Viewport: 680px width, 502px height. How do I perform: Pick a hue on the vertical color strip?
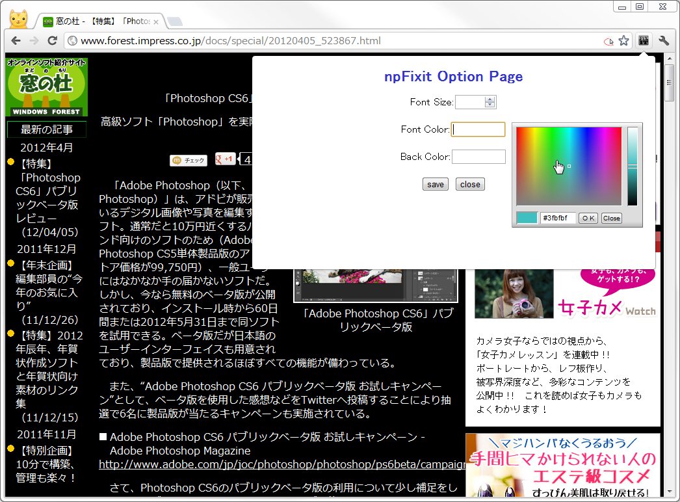tap(632, 166)
